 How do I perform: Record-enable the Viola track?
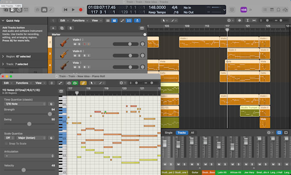point(84,67)
